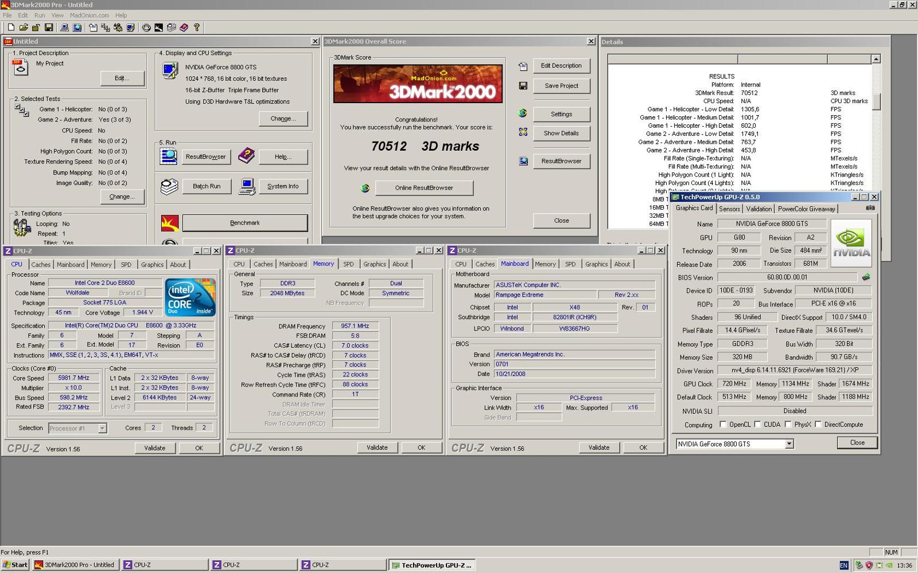Click the icon beside the Save Project button

click(x=523, y=85)
